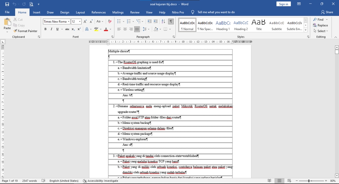Open Print Preview from quick access toolbar
339x184 pixels.
[31, 4]
